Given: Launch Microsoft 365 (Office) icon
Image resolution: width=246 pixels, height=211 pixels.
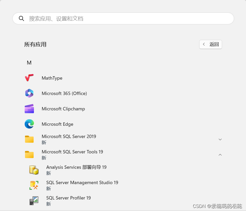Looking at the screenshot, I should tap(29, 93).
